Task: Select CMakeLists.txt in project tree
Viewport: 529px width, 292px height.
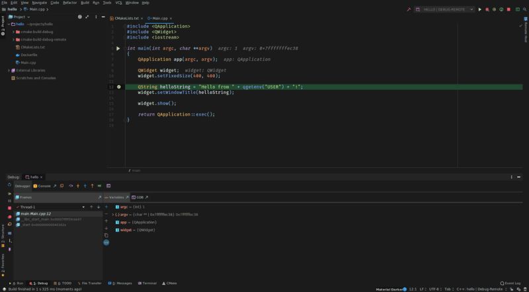Action: pos(30,47)
